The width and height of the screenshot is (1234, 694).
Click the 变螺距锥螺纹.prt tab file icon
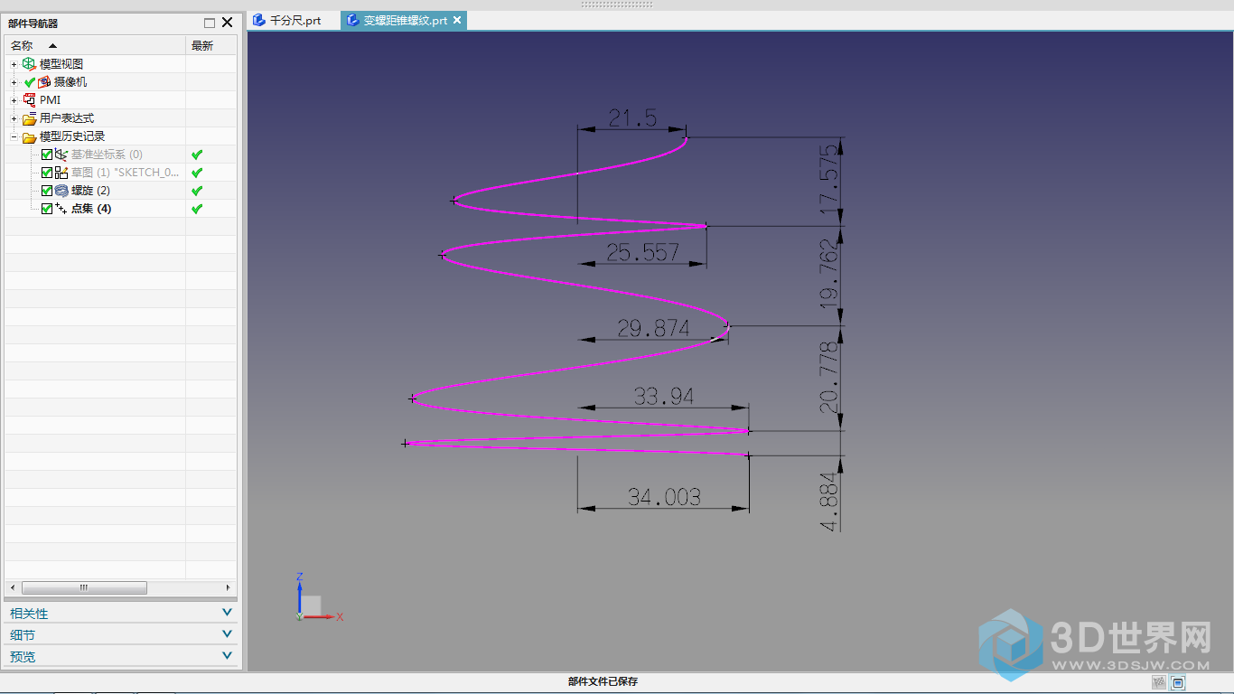coord(353,20)
